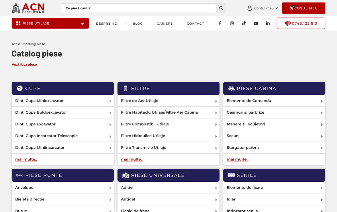
Task: Open the YouTube social icon
Action: [x=256, y=23]
